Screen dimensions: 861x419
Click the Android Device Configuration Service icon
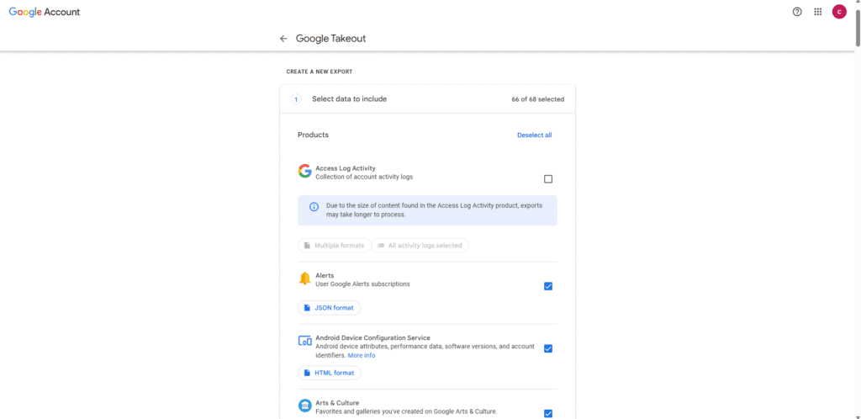(x=304, y=341)
